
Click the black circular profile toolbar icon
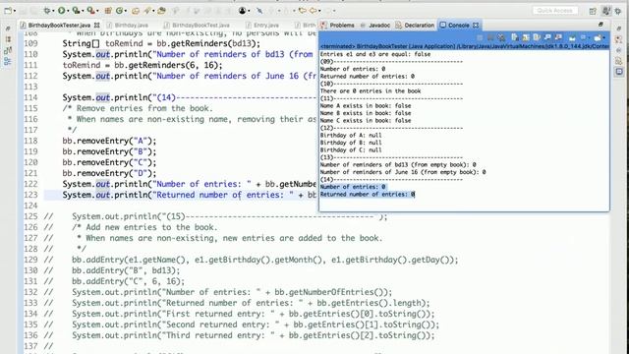243,11
